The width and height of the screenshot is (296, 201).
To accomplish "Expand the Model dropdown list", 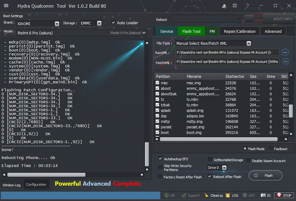I will coord(144,33).
